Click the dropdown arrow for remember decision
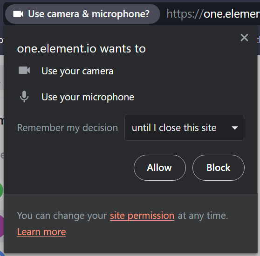The image size is (260, 256). (235, 128)
